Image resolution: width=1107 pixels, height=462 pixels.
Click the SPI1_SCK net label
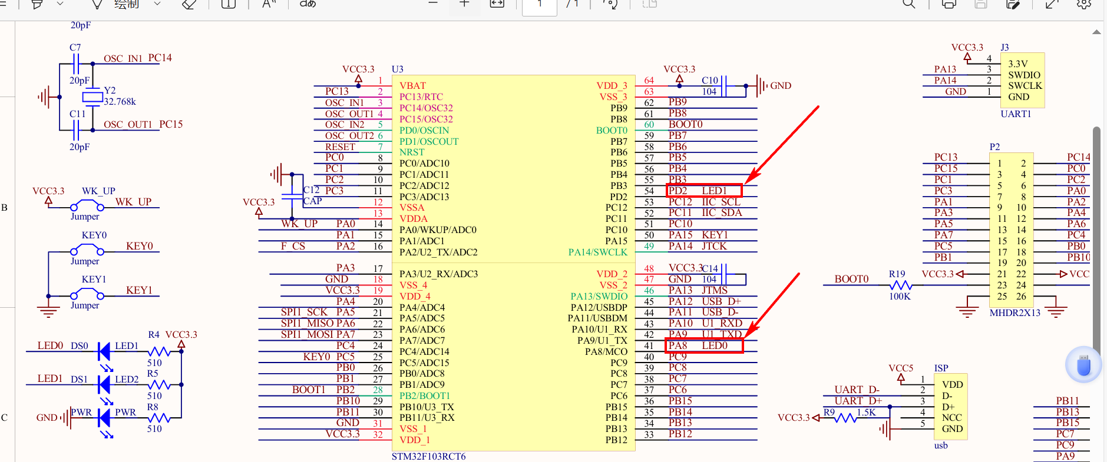tap(304, 312)
